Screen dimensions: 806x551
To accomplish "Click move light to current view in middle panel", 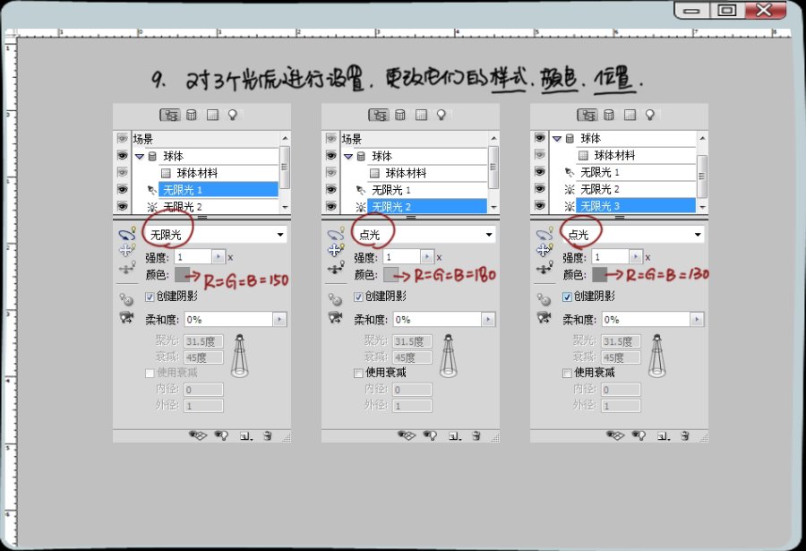I will pyautogui.click(x=335, y=317).
